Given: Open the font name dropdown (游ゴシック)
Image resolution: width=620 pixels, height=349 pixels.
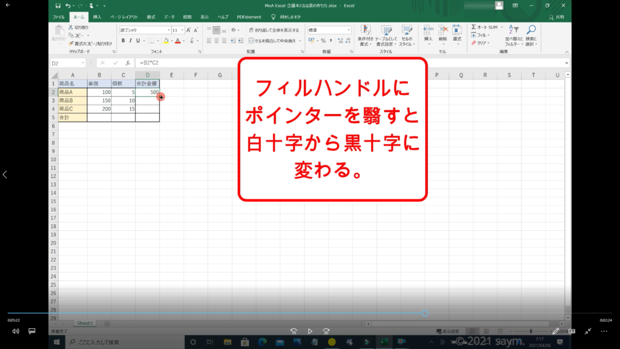Looking at the screenshot, I should [x=144, y=30].
